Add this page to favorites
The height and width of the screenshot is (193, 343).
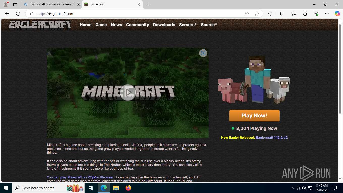(x=257, y=14)
